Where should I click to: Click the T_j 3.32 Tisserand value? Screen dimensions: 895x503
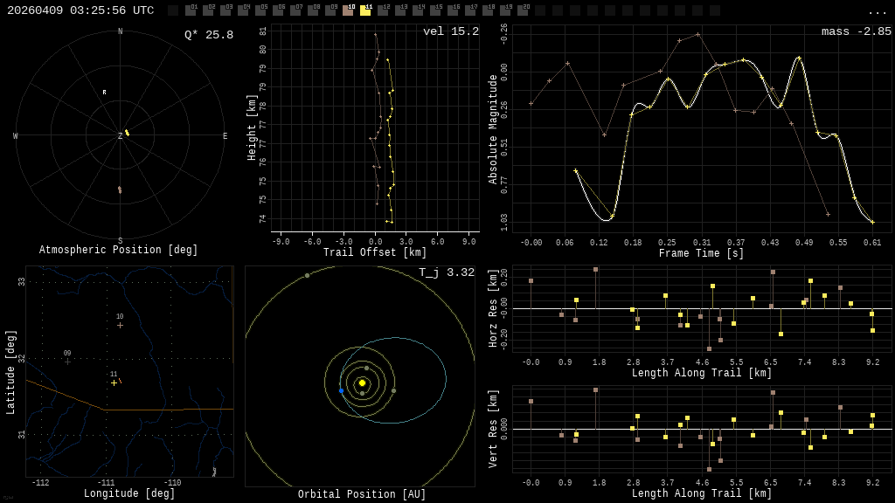[x=447, y=272]
